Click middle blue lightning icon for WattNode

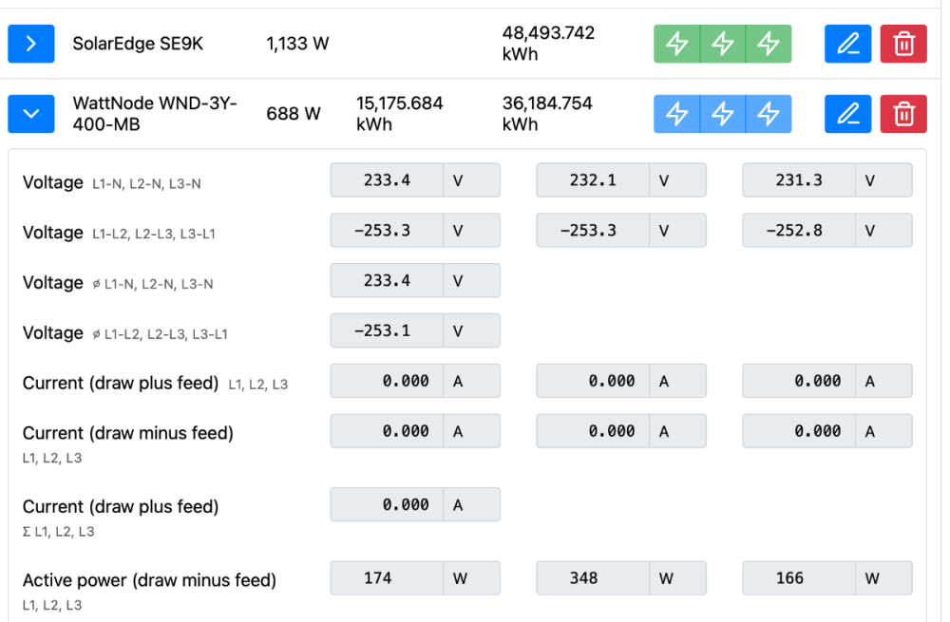(x=723, y=114)
